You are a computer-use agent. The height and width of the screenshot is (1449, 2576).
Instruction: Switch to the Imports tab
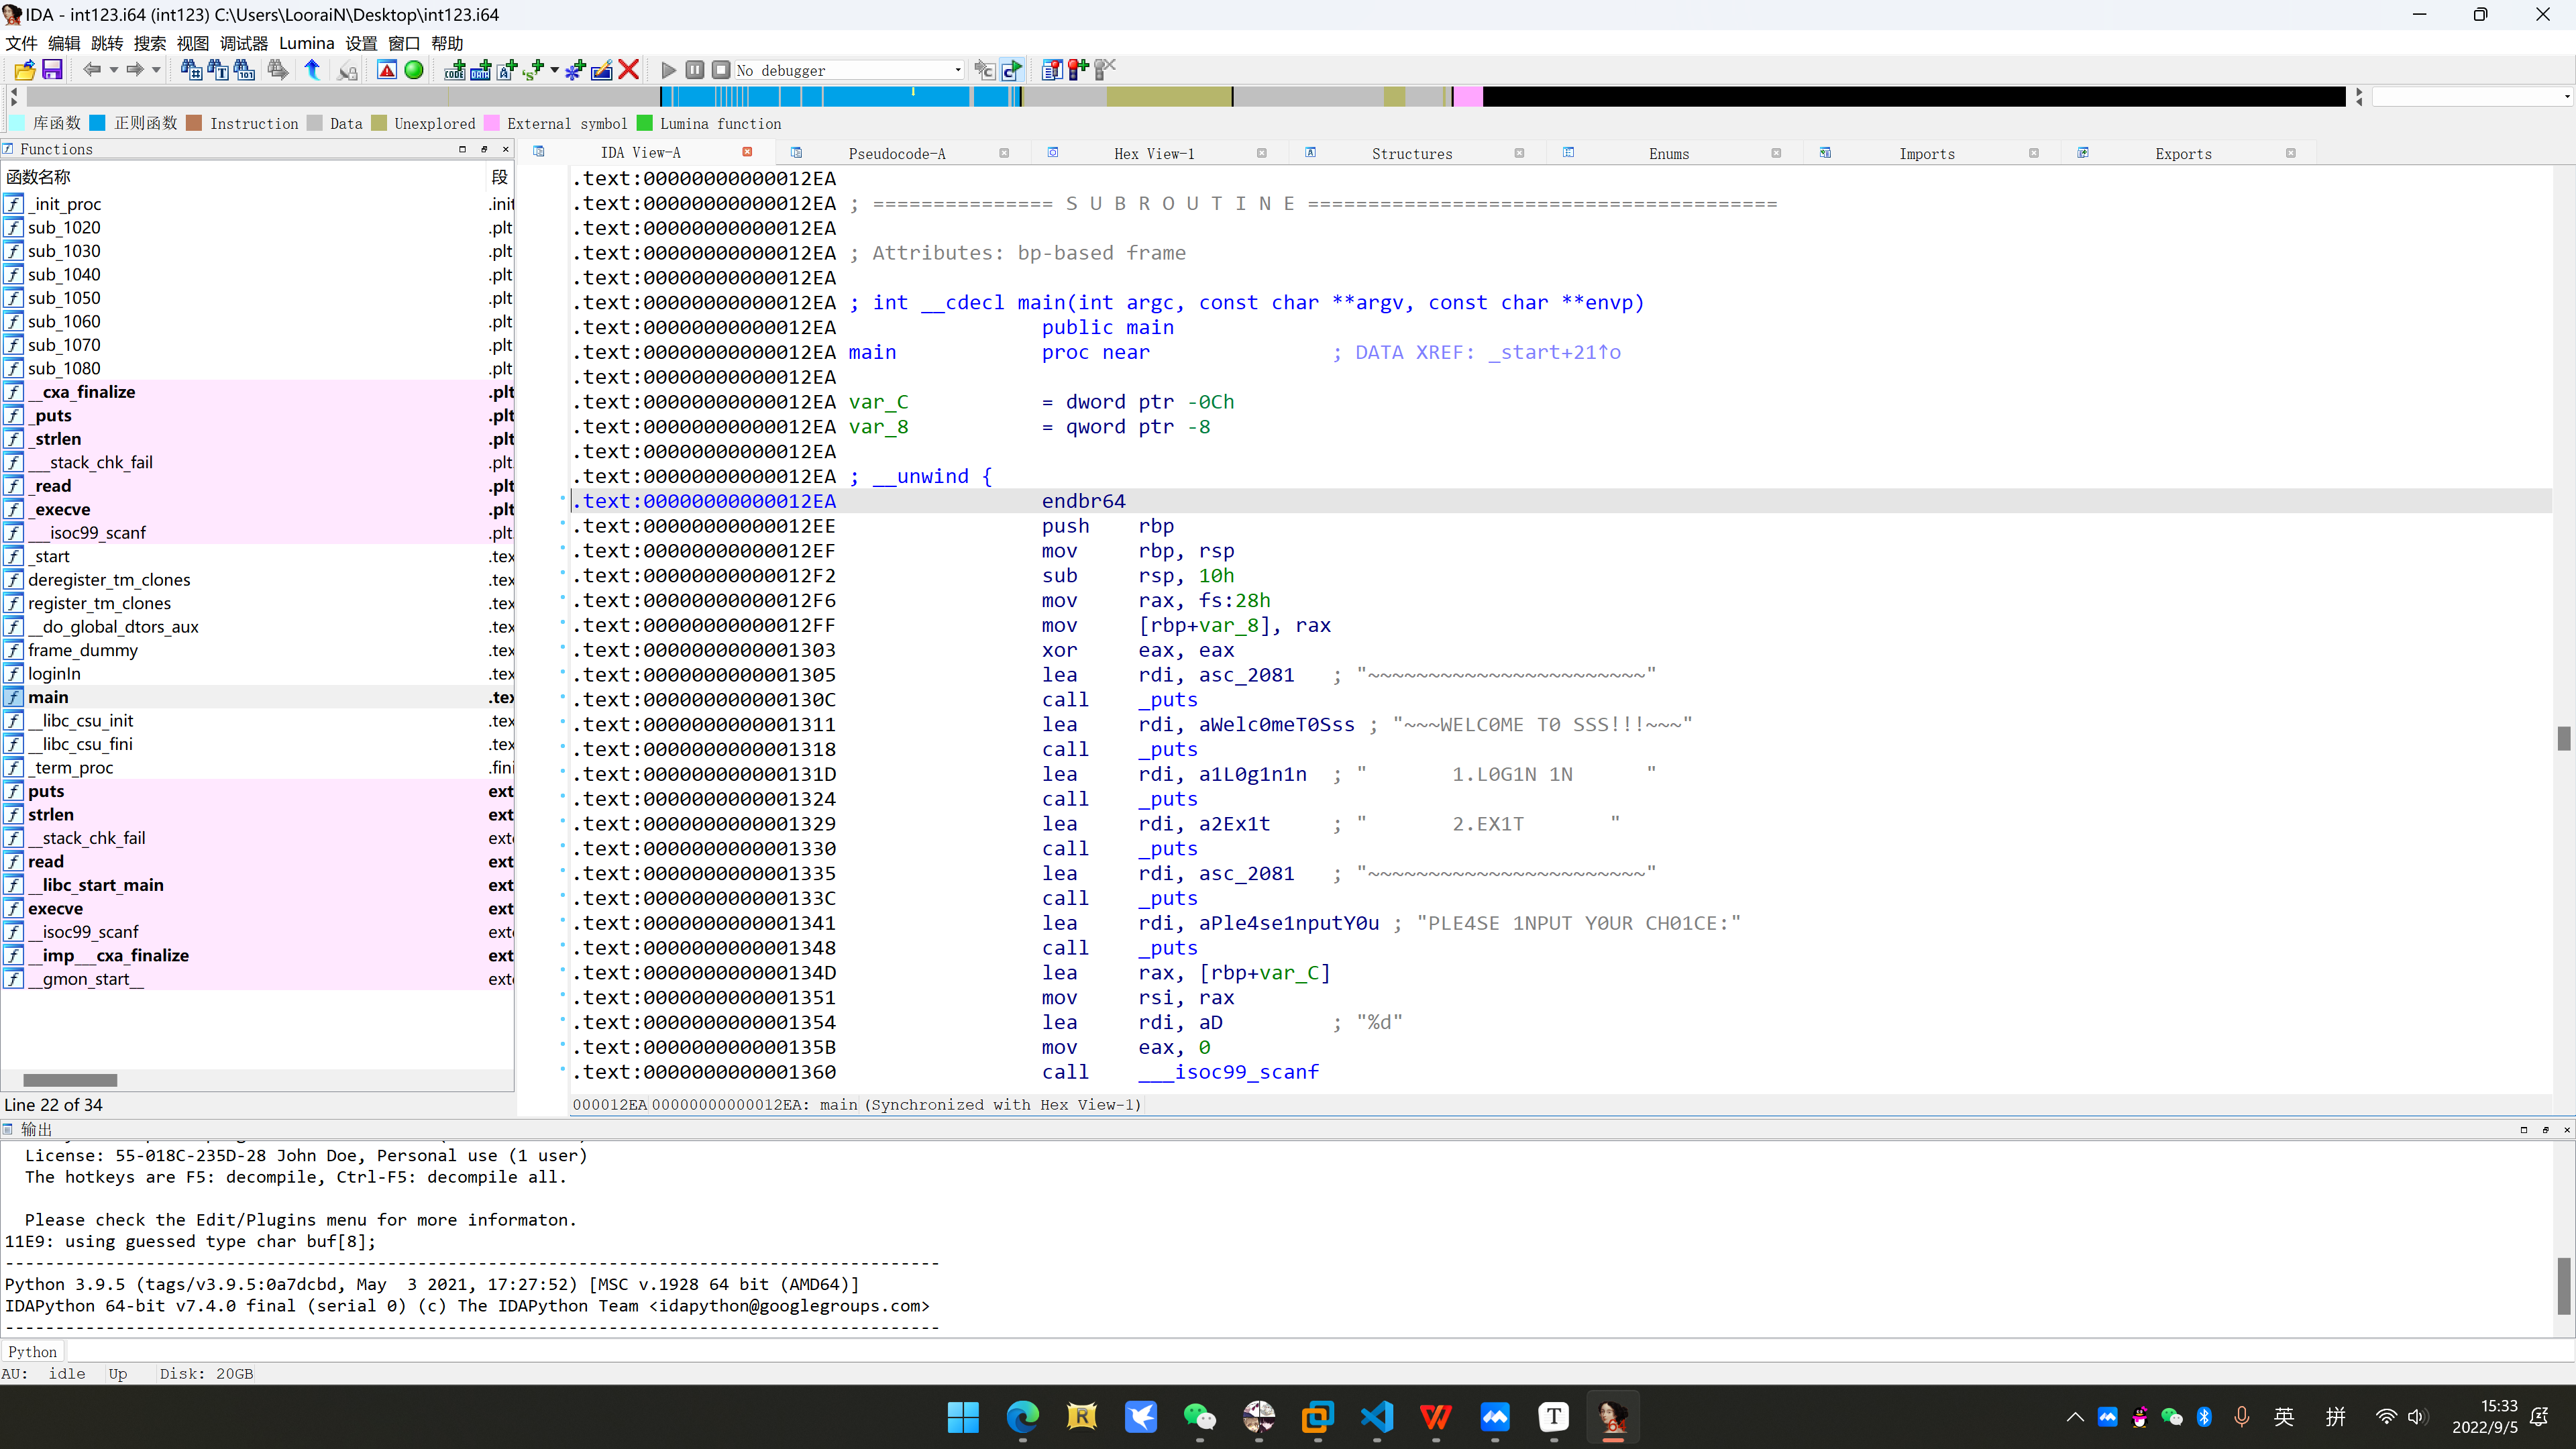pyautogui.click(x=1927, y=153)
